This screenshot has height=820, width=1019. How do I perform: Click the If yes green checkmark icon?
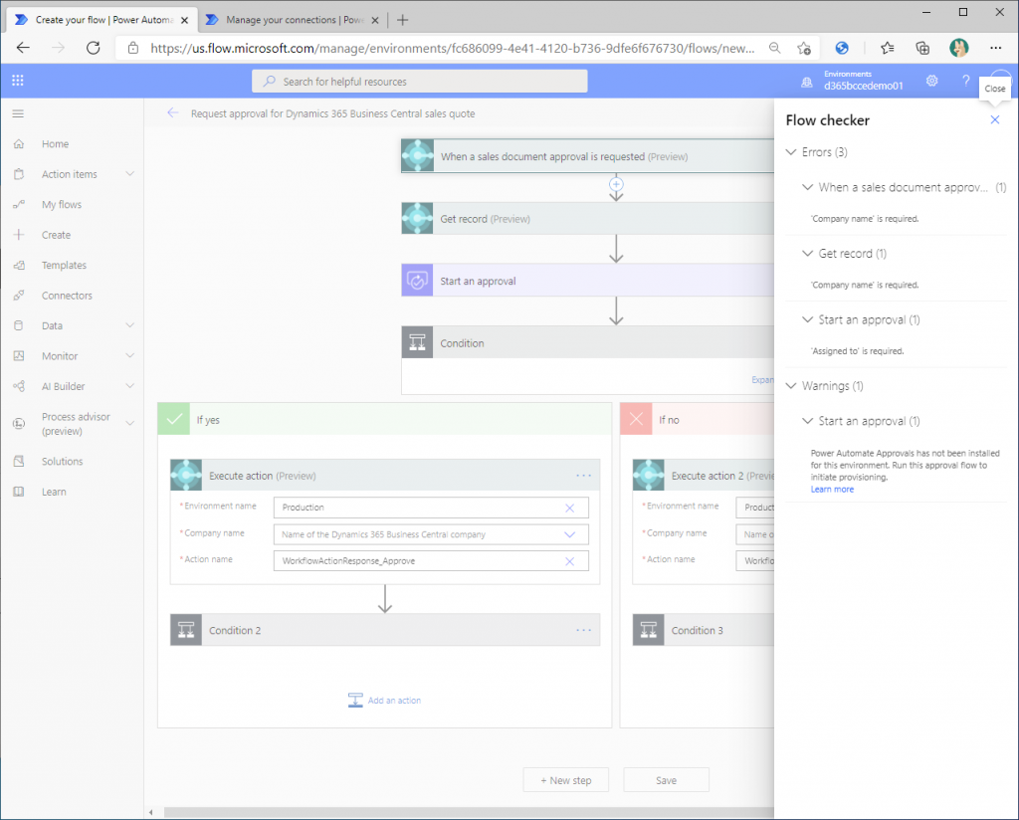click(173, 419)
